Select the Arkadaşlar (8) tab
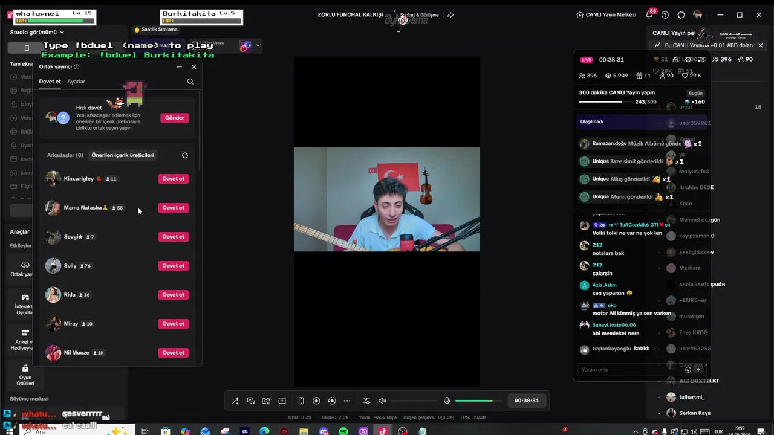This screenshot has width=774, height=435. (65, 155)
